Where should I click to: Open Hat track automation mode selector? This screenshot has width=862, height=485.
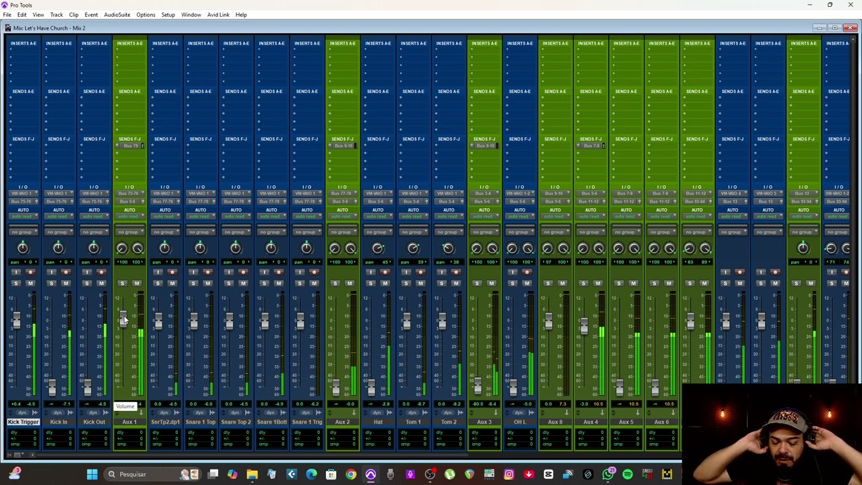[378, 216]
